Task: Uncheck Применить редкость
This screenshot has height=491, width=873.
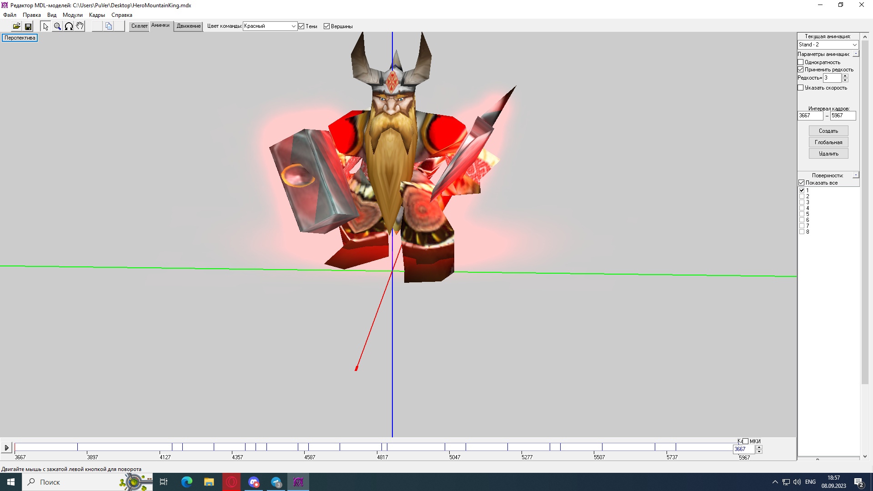Action: 801,70
